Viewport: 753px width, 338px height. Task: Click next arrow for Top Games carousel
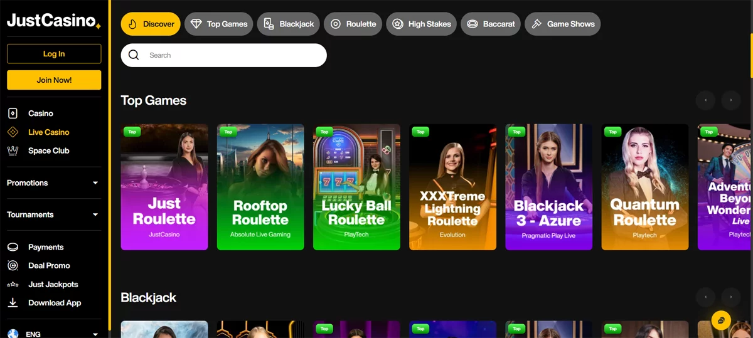pos(731,100)
